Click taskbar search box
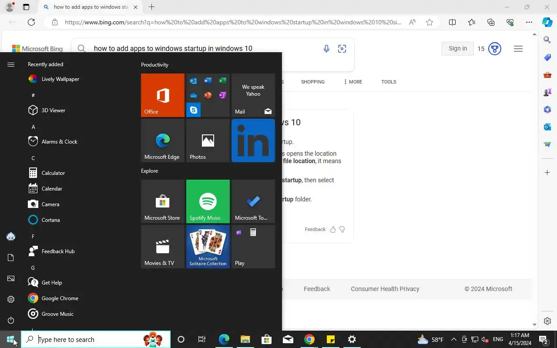 [x=96, y=339]
